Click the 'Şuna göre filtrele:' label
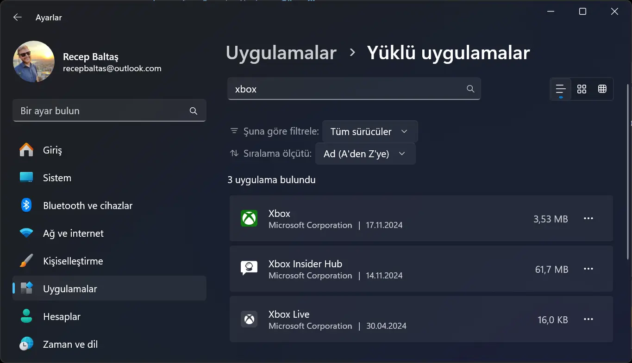Viewport: 632px width, 363px height. point(281,132)
